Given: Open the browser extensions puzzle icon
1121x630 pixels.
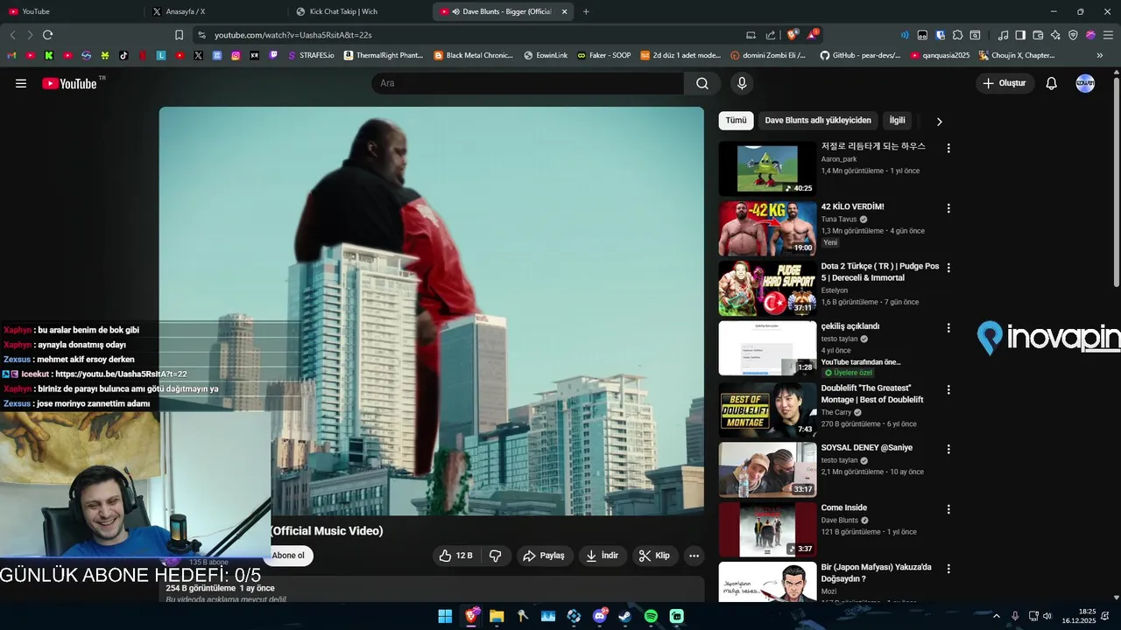Looking at the screenshot, I should (957, 35).
